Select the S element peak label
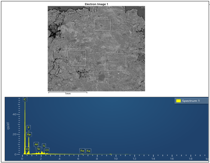 point(44,145)
